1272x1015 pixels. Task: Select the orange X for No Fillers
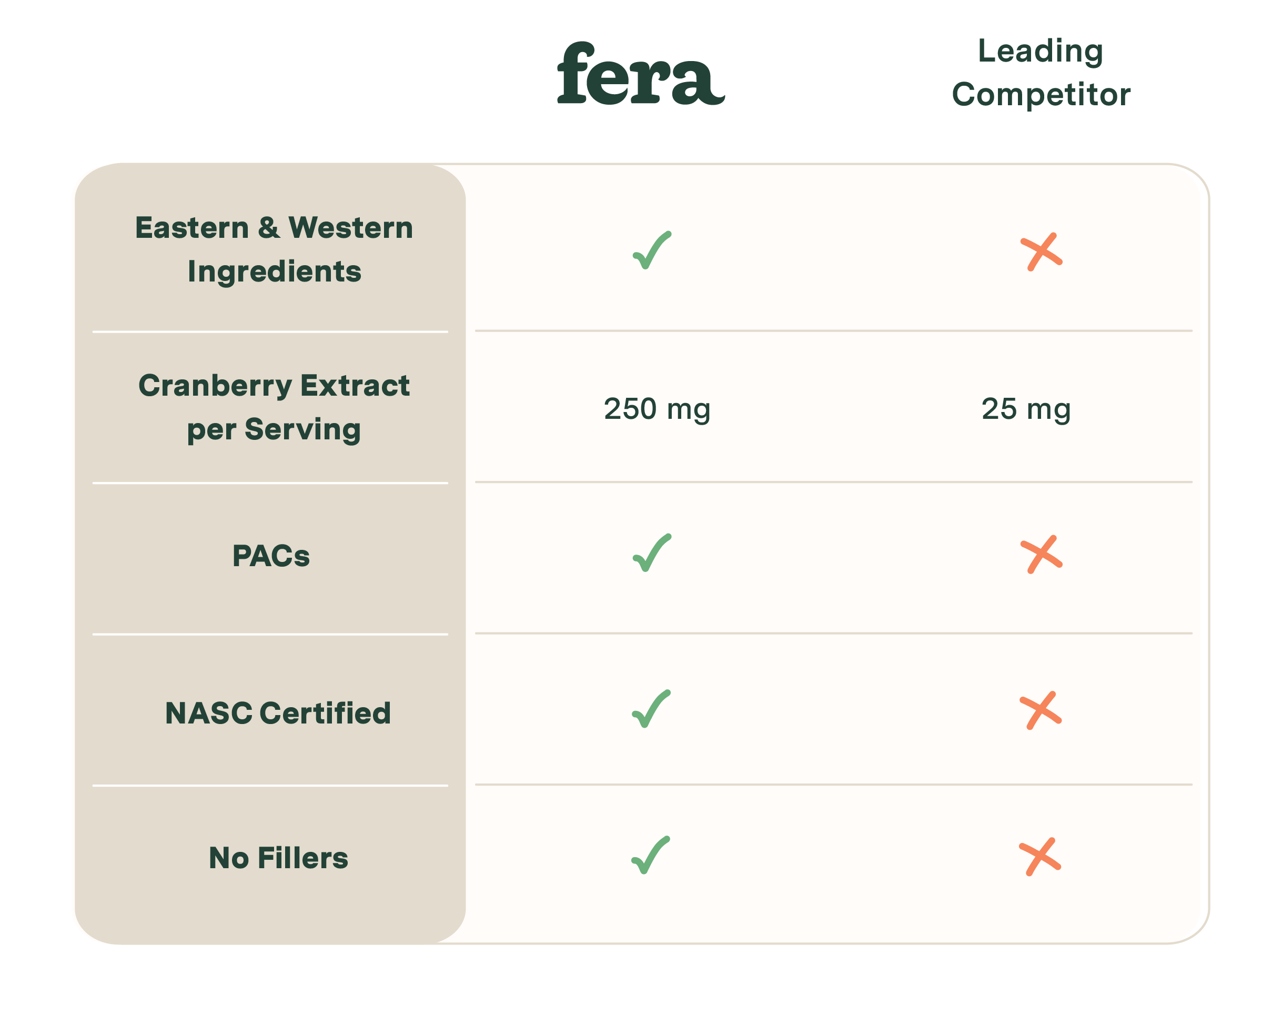click(1040, 856)
